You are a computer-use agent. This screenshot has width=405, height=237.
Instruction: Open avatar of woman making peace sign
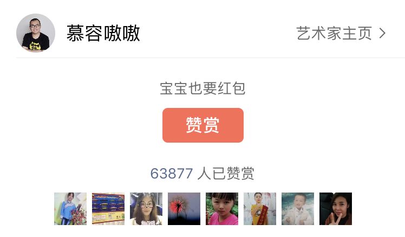(x=336, y=209)
